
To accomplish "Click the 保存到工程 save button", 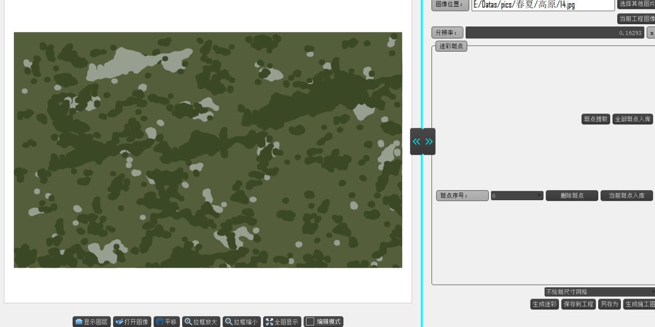I will [x=579, y=304].
